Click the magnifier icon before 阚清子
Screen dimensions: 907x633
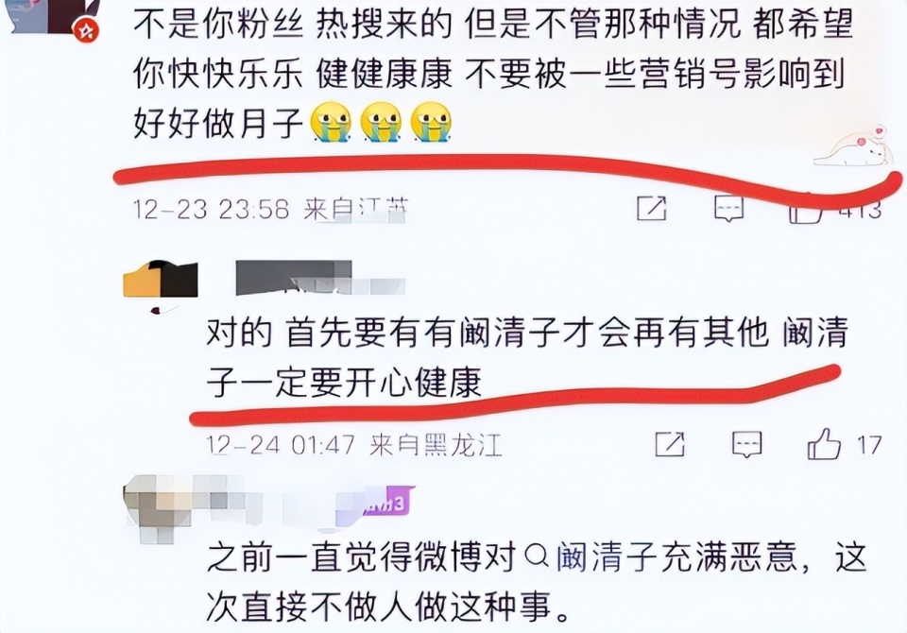click(x=537, y=557)
